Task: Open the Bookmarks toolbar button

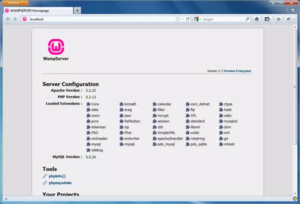Action: [x=268, y=19]
